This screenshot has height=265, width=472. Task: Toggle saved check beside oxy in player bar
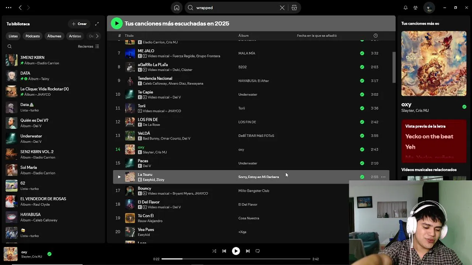(x=49, y=254)
